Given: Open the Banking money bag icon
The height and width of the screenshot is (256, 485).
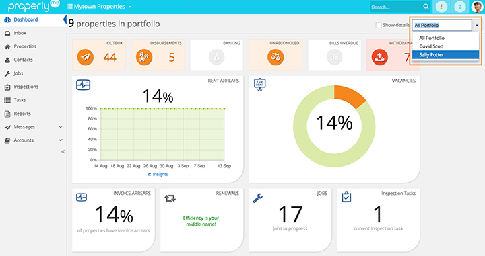Looking at the screenshot, I should click(x=216, y=57).
